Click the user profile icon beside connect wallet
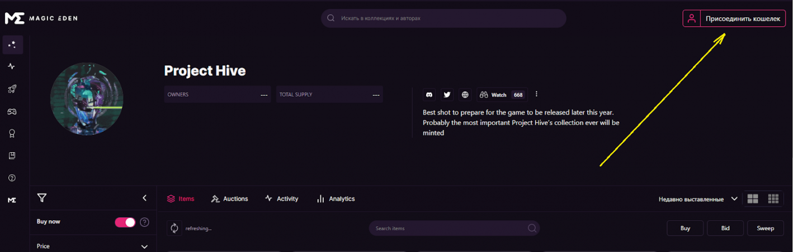The width and height of the screenshot is (793, 252). 692,18
